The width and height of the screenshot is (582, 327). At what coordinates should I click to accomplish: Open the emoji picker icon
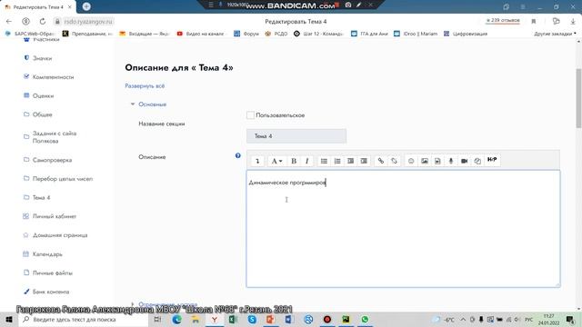[411, 161]
